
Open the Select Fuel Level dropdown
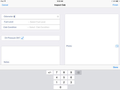(37, 22)
